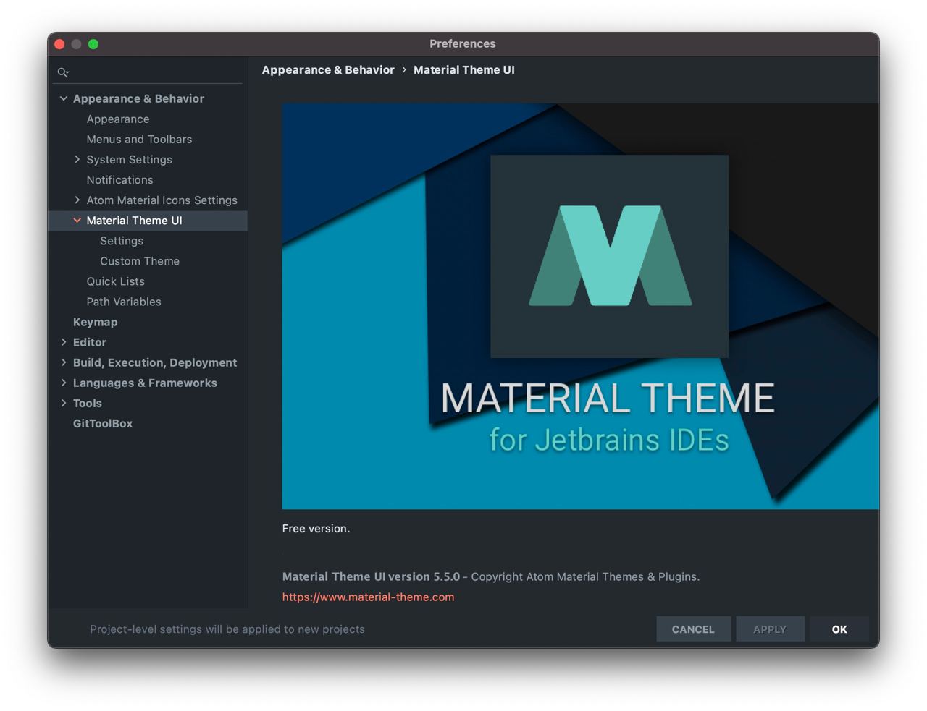Click the Cancel button
The width and height of the screenshot is (927, 711).
point(693,629)
